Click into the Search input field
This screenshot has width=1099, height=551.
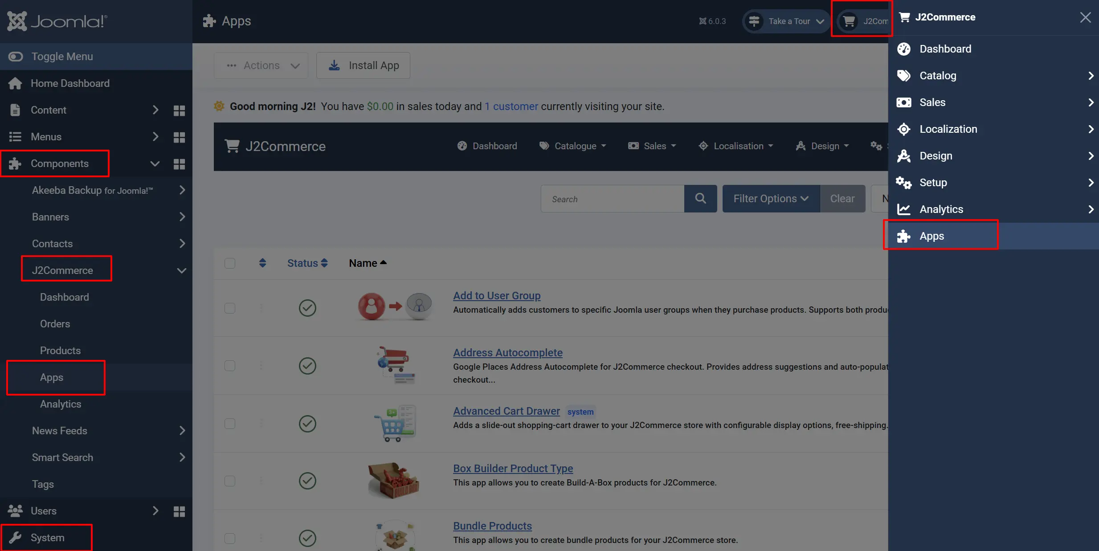(613, 199)
